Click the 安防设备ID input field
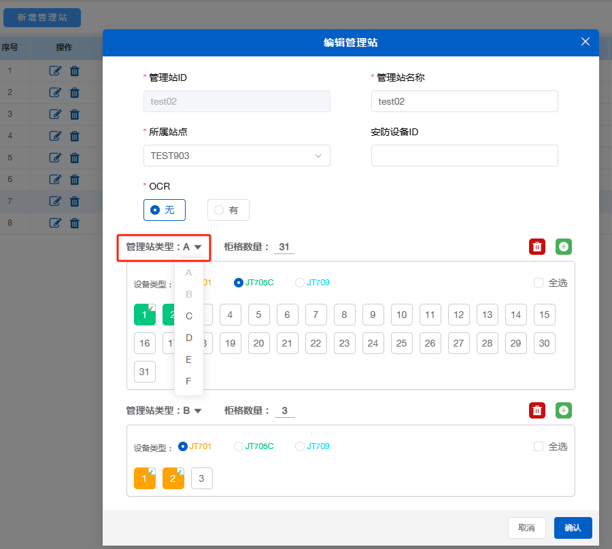 [464, 156]
